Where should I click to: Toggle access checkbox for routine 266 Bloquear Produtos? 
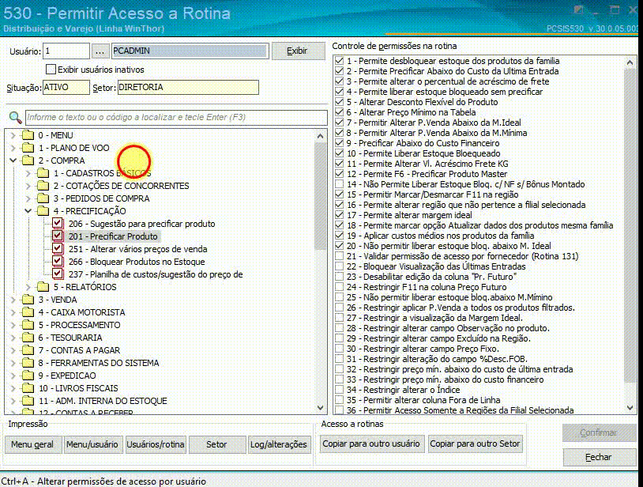(x=58, y=262)
